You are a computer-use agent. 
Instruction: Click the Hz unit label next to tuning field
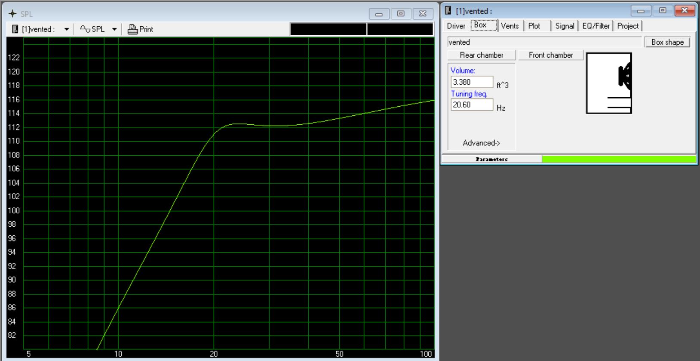[501, 108]
